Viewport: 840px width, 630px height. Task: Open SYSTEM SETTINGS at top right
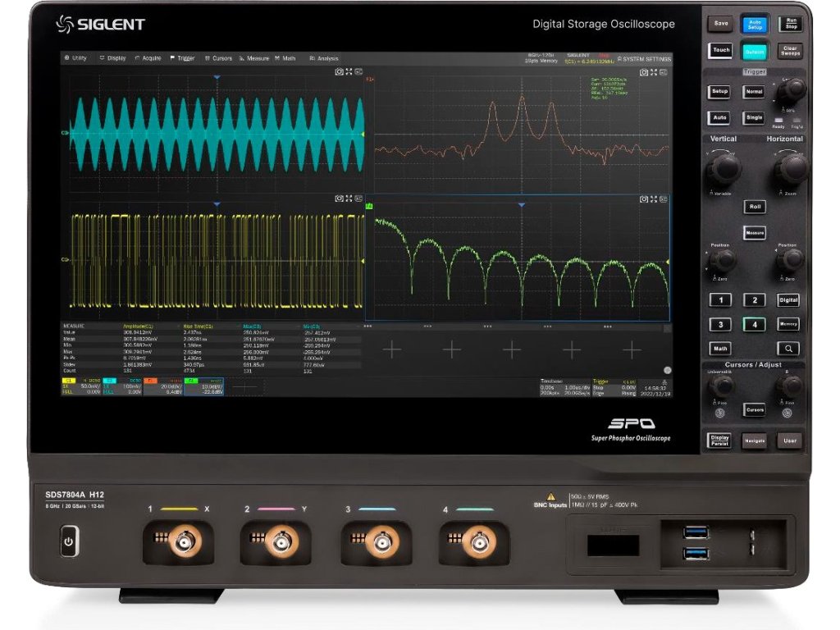(645, 59)
